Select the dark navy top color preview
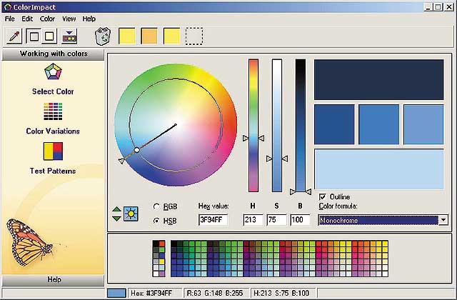Image resolution: width=457 pixels, height=300 pixels. coord(379,79)
